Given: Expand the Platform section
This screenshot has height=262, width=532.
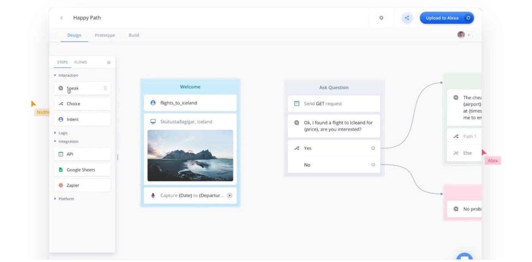Looking at the screenshot, I should 55,199.
